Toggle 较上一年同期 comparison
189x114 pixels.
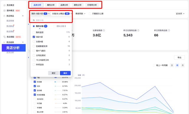(x=154, y=65)
